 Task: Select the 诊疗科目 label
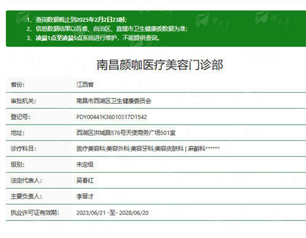click(23, 148)
